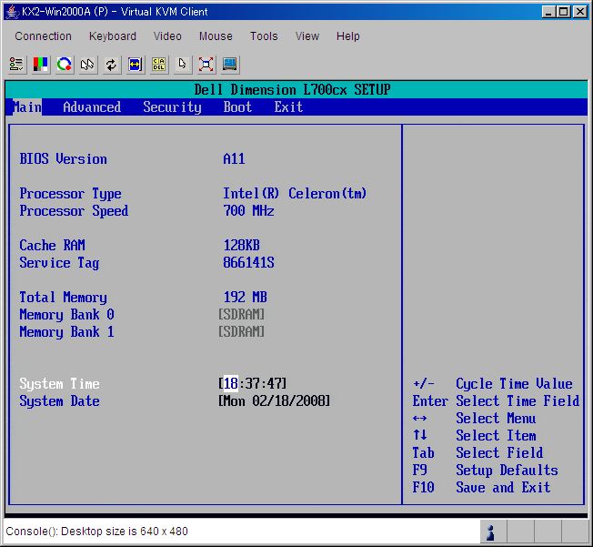Send Ctrl+Alt+Del using the toolbar icon
This screenshot has height=547, width=593.
click(159, 65)
